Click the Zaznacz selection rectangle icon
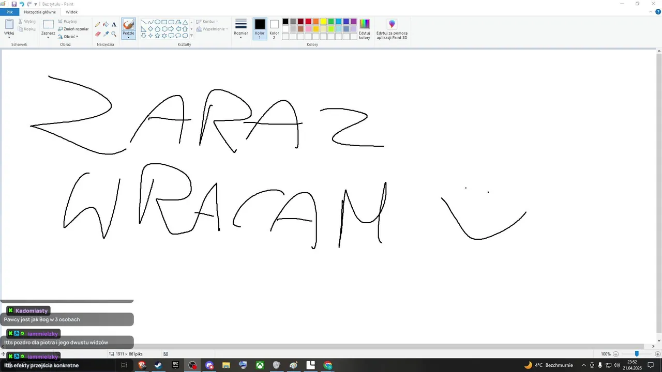This screenshot has width=662, height=372. [48, 24]
